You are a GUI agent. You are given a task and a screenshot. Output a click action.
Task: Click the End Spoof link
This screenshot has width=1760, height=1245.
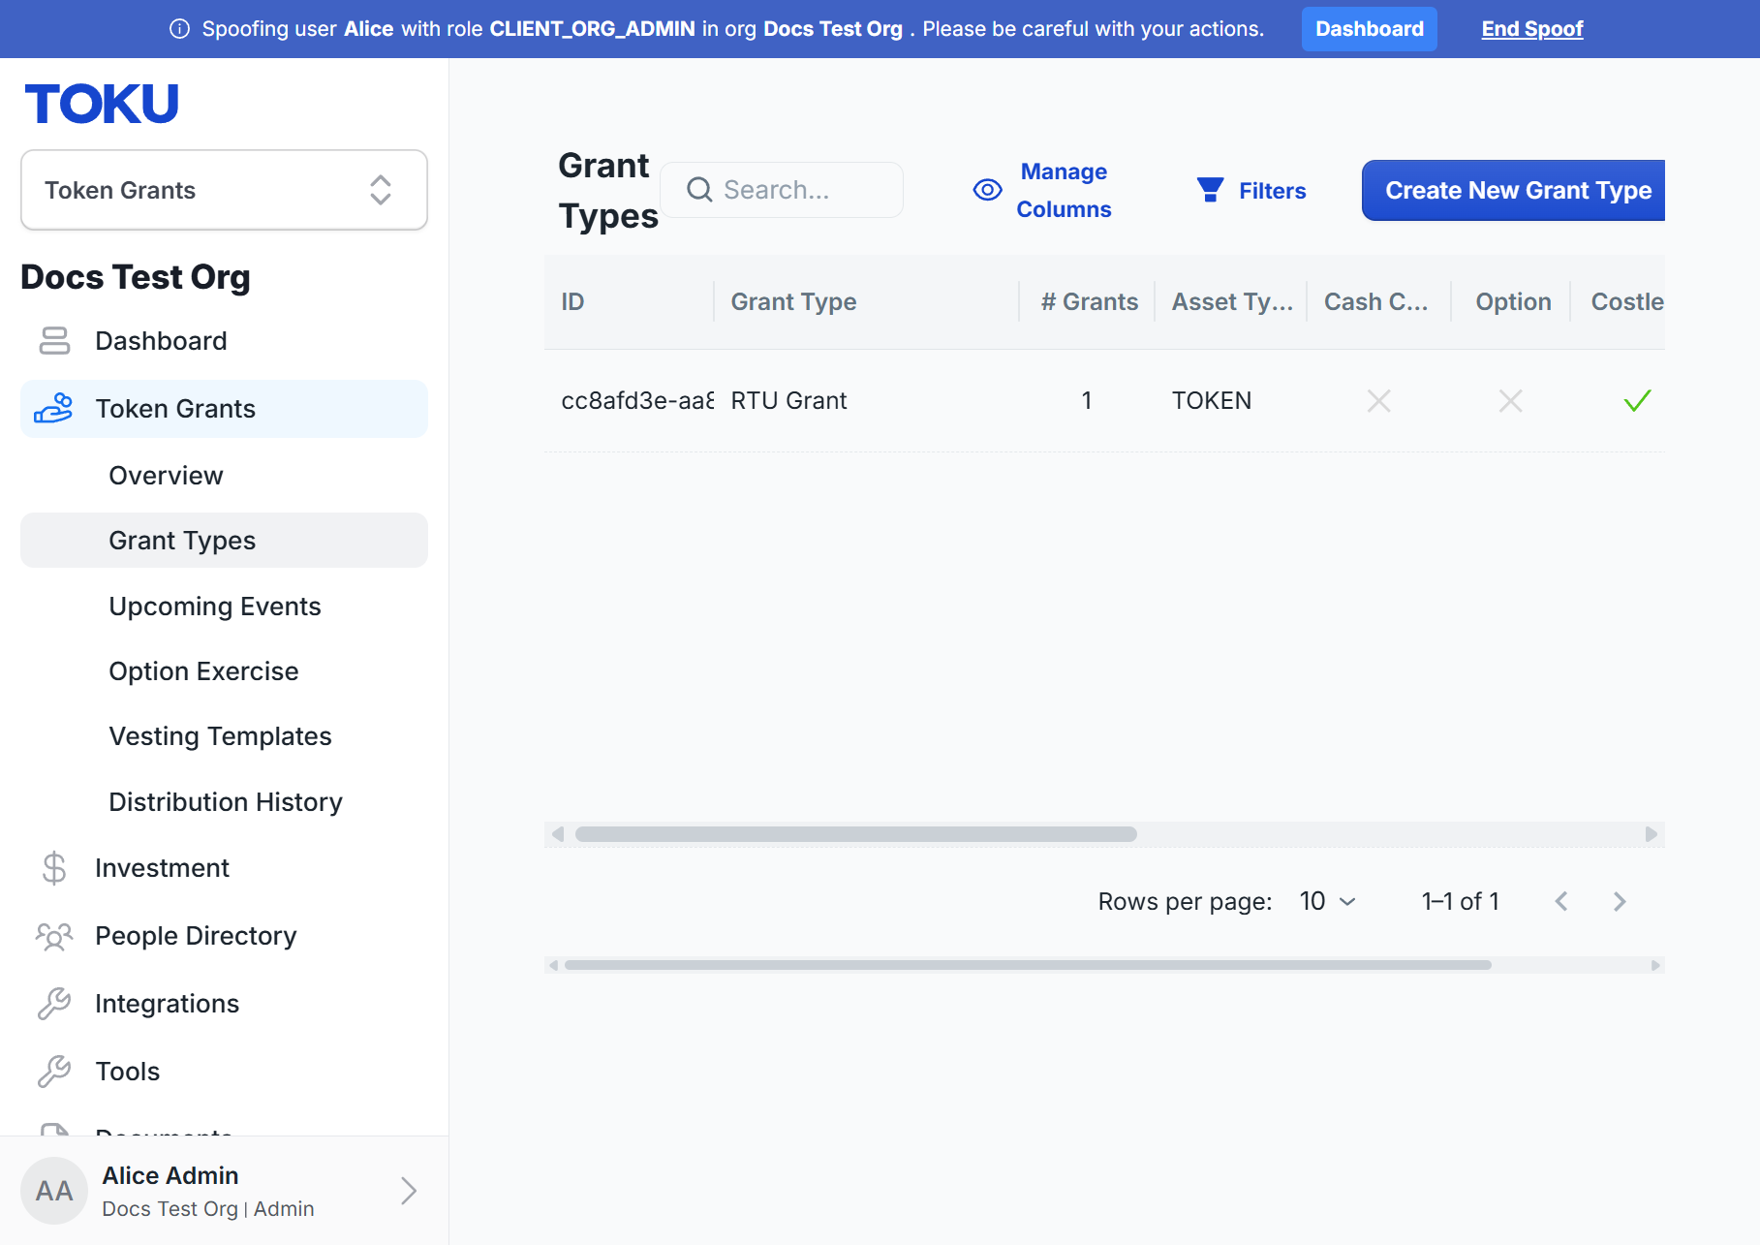click(1532, 29)
